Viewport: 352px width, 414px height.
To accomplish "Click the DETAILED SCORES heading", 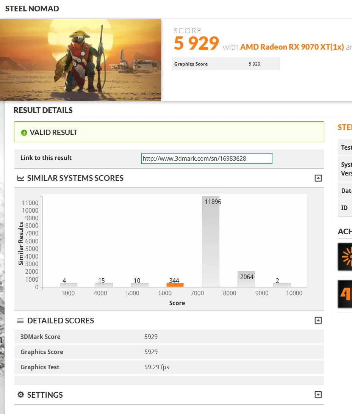I will pos(61,320).
